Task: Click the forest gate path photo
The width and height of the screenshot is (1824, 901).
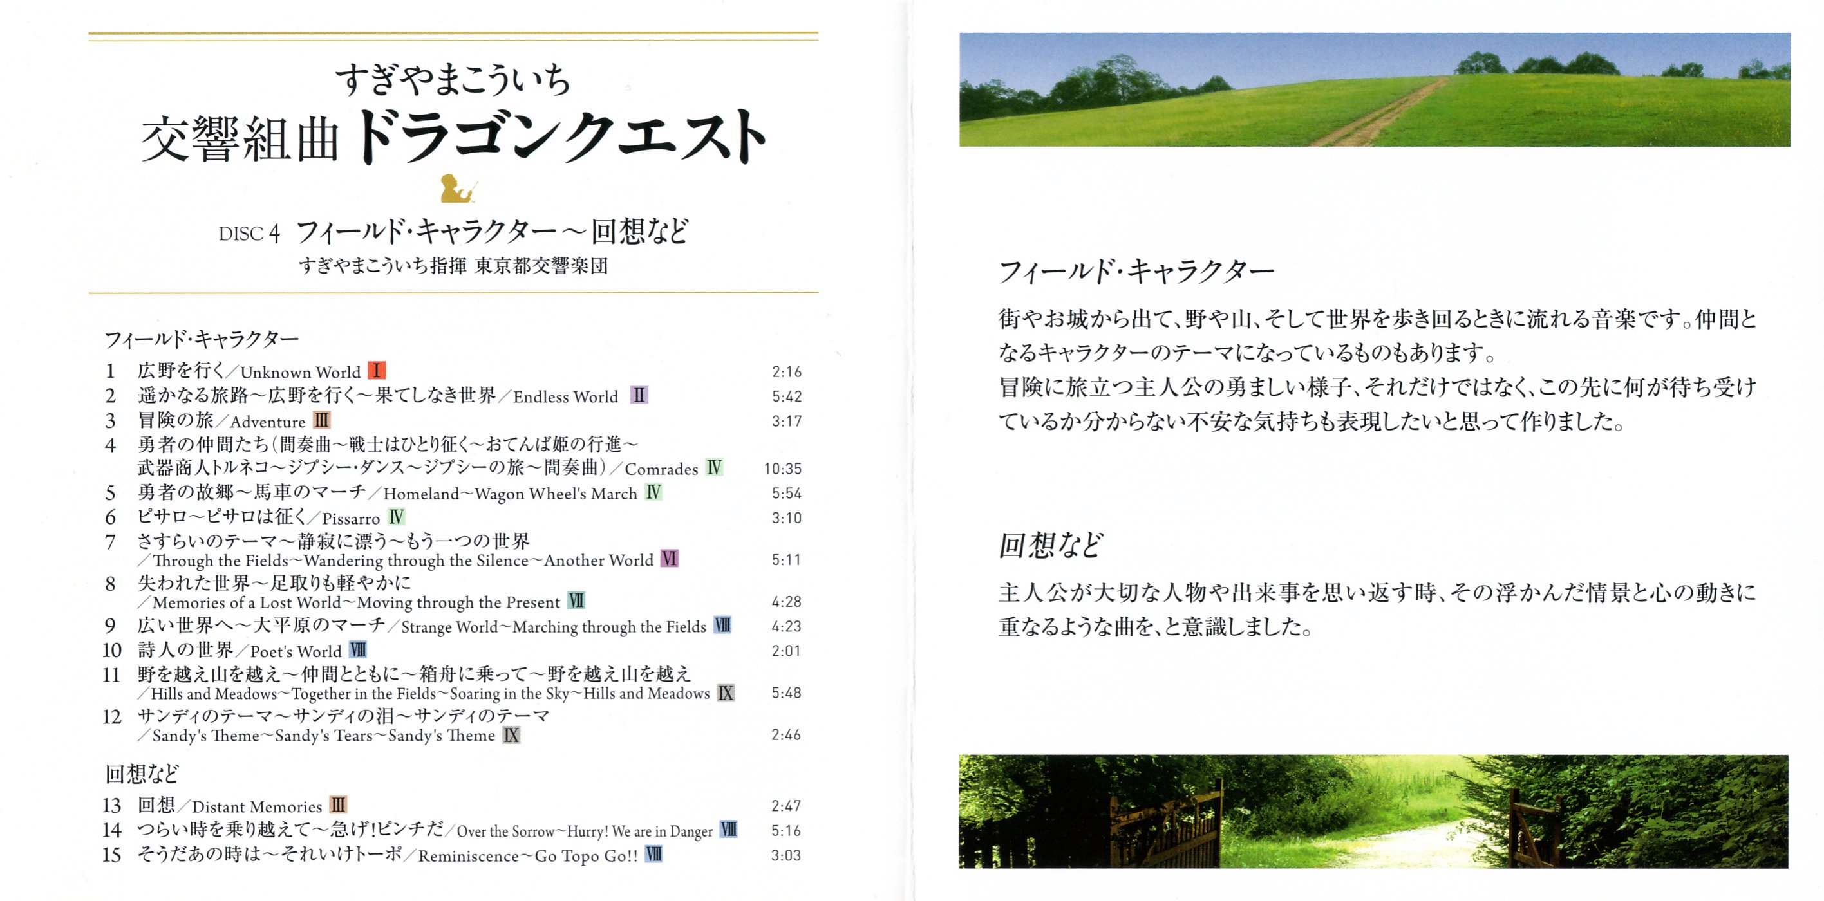Action: [x=1373, y=811]
